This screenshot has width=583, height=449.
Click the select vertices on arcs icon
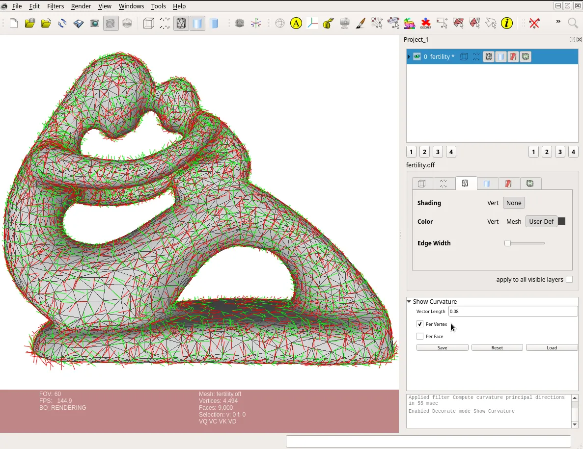[x=377, y=23]
